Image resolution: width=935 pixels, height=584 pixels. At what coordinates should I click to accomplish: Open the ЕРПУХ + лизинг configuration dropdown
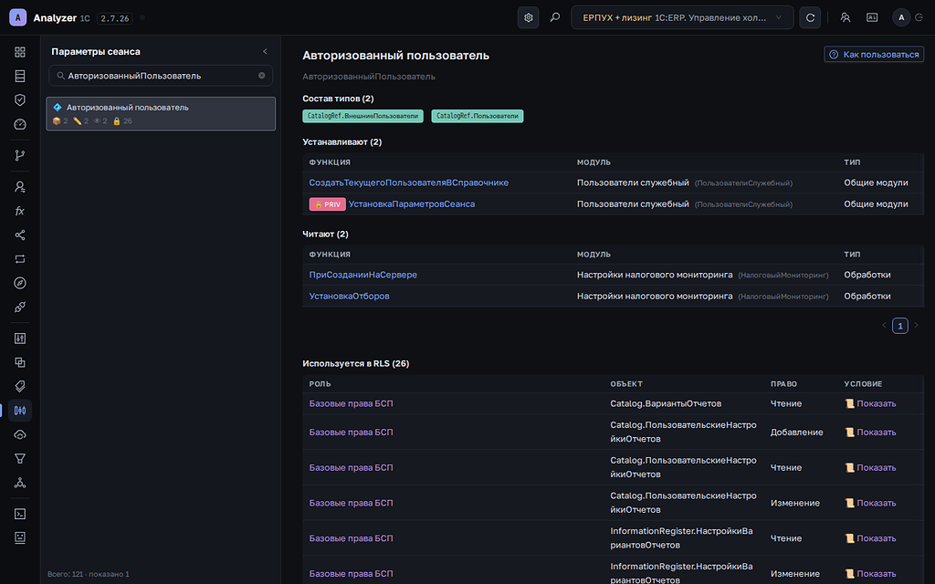click(x=682, y=18)
